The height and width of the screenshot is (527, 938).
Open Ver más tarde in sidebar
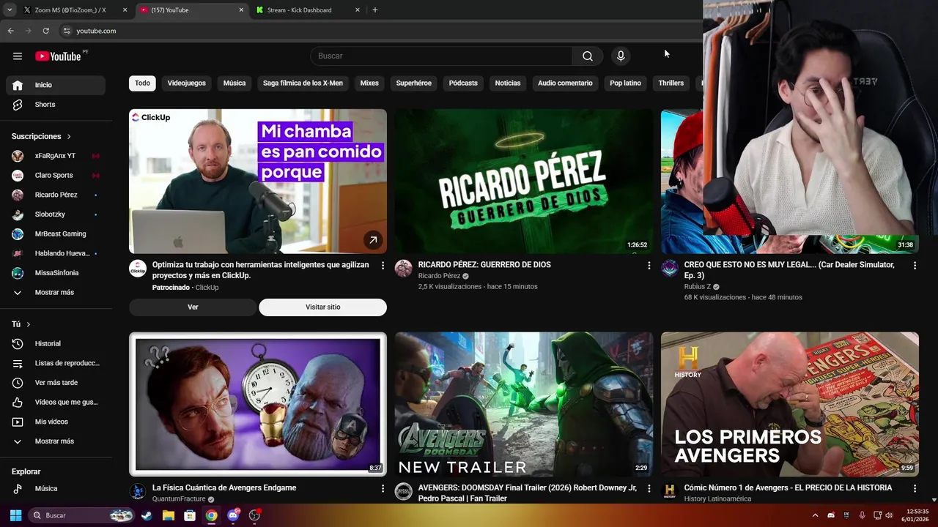point(56,383)
